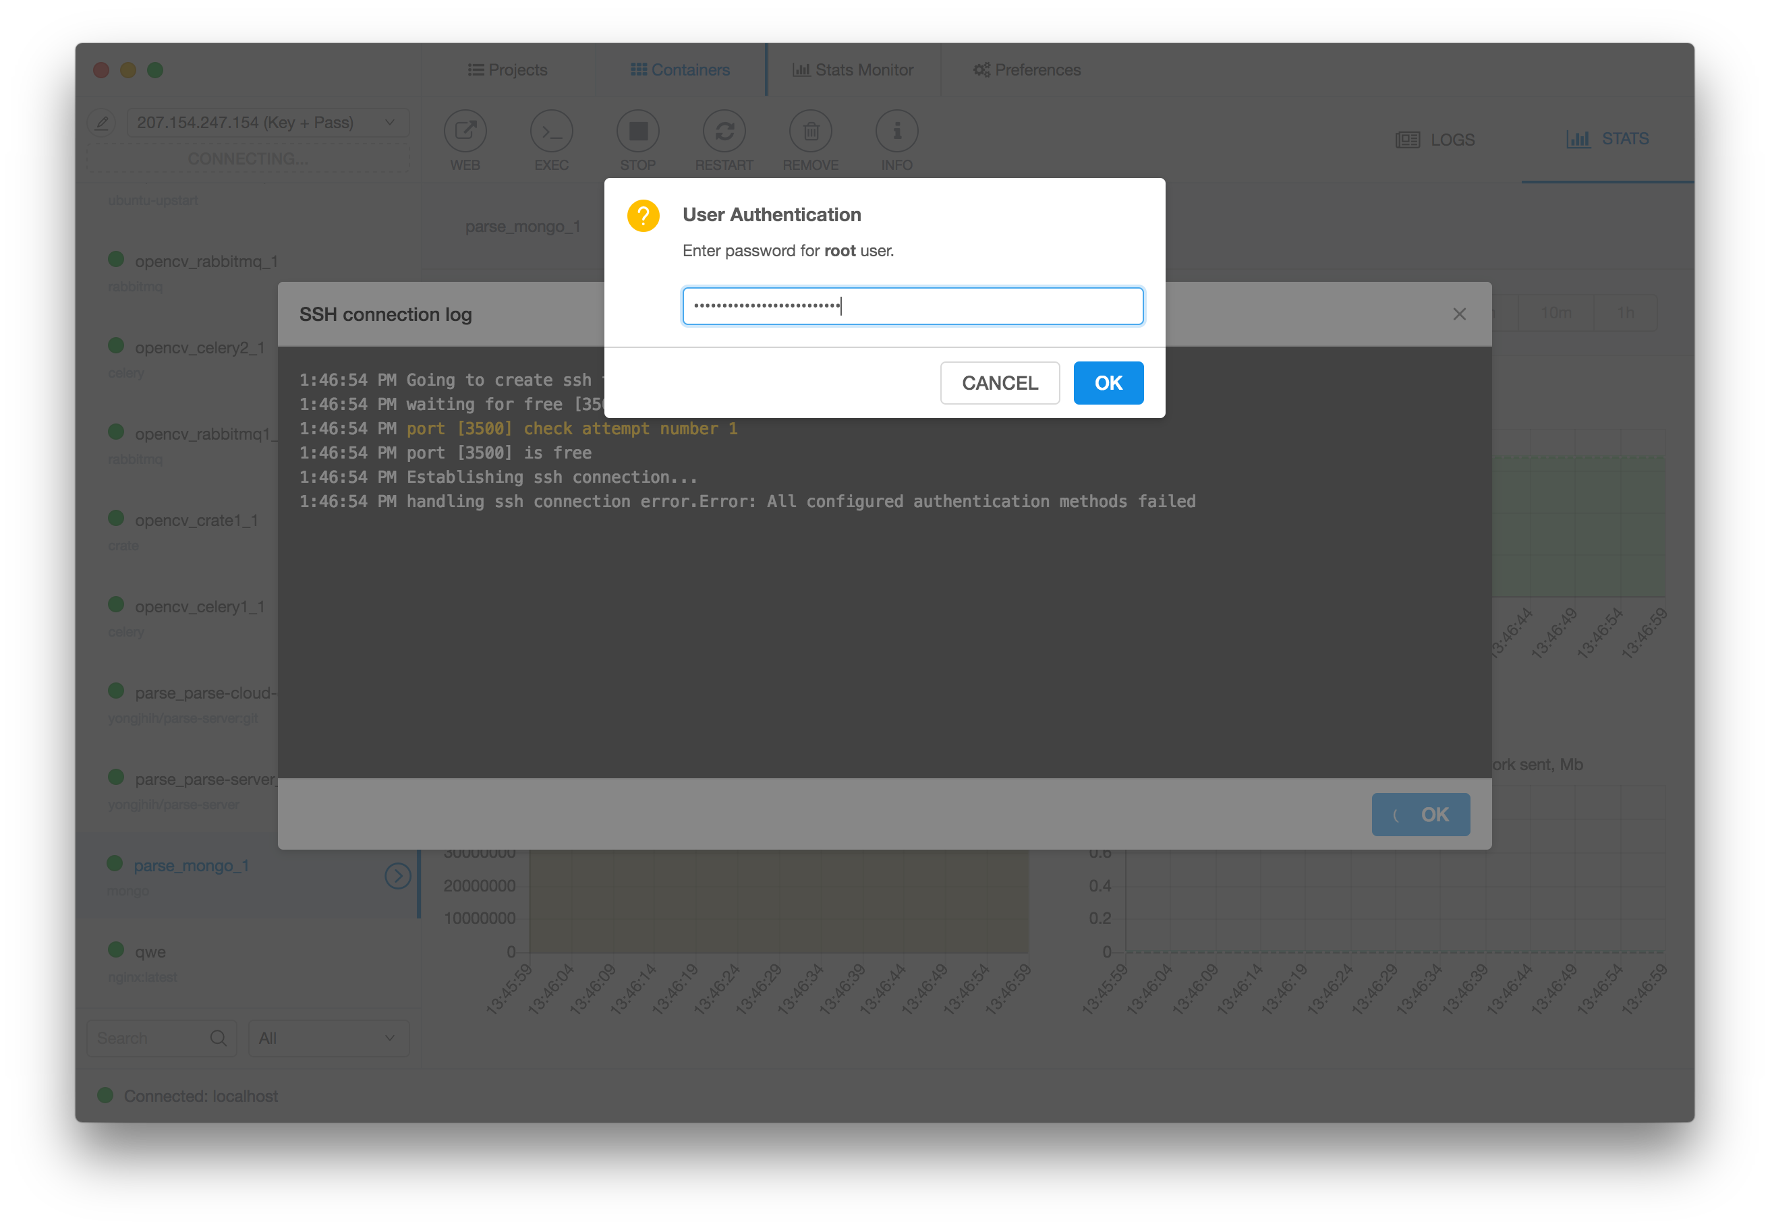Click the REMOVE trash icon
Image resolution: width=1770 pixels, height=1230 pixels.
[810, 131]
